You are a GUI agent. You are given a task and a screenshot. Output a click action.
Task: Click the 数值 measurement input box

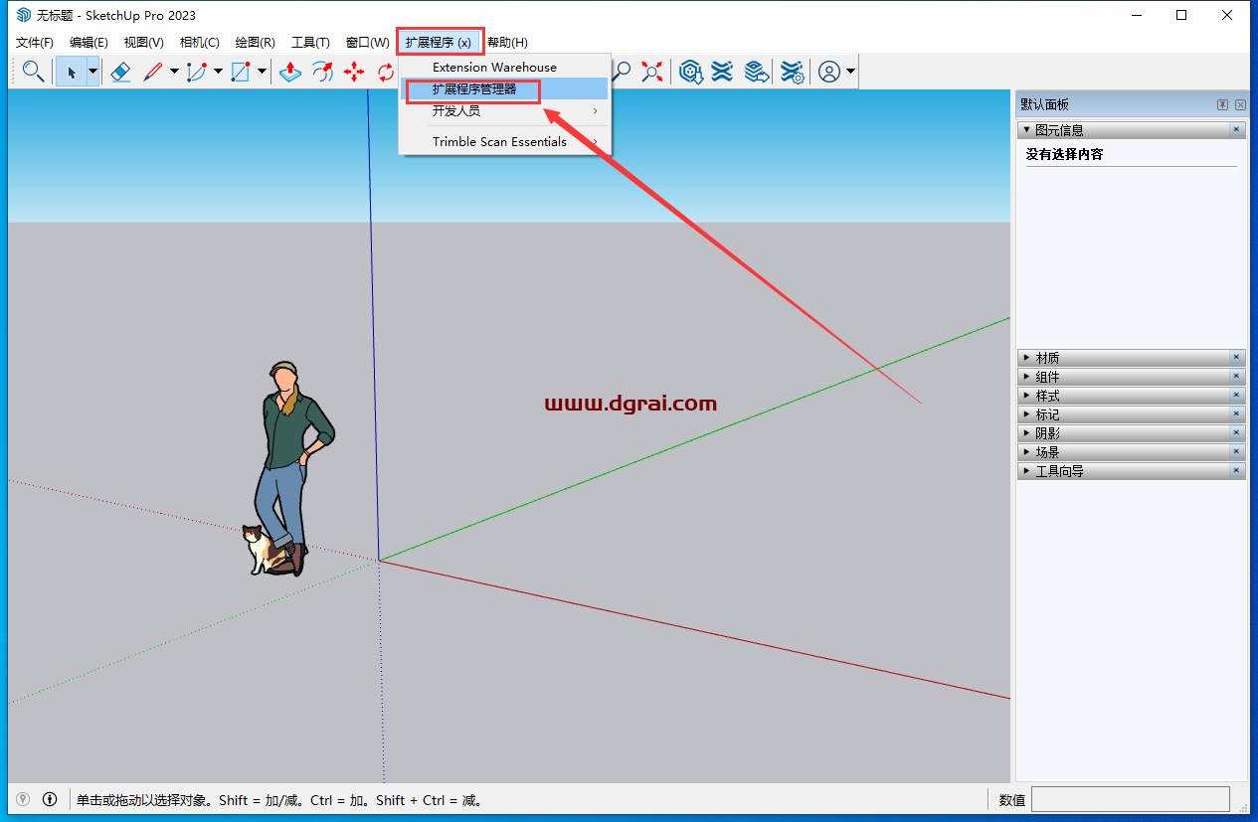pos(1130,799)
